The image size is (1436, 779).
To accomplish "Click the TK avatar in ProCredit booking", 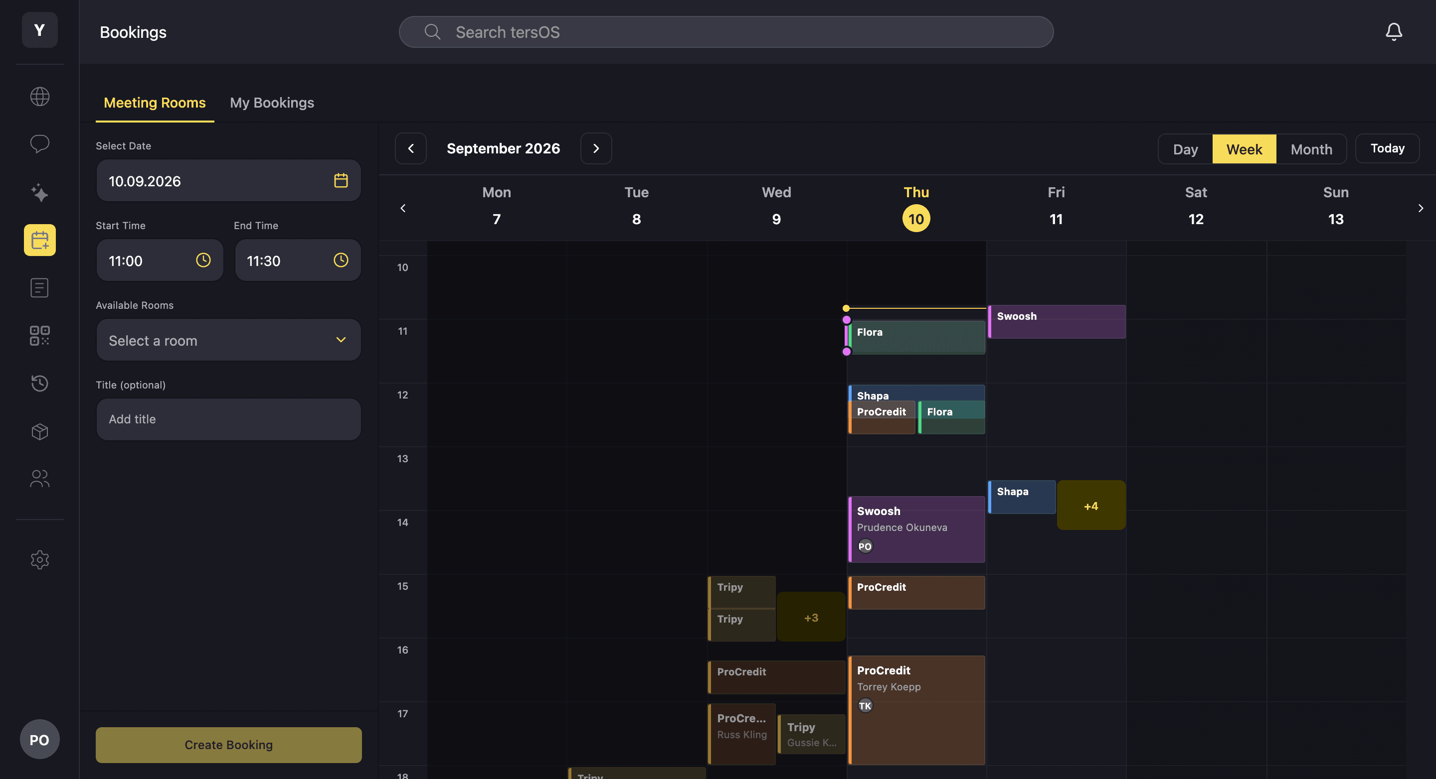I will [865, 706].
